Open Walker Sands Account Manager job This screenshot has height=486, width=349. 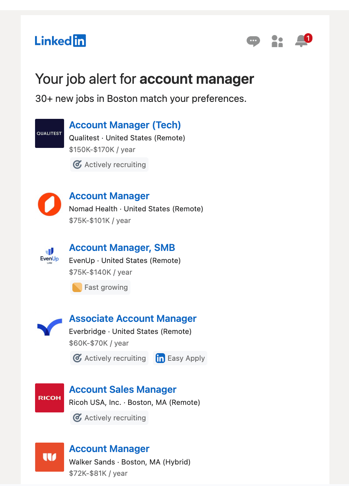point(109,449)
